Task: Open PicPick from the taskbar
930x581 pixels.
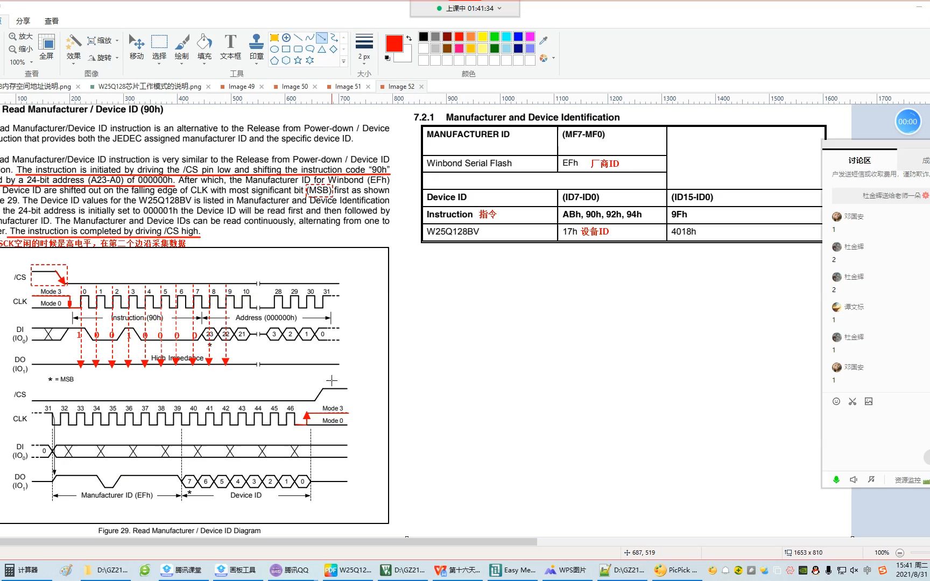Action: pos(675,570)
